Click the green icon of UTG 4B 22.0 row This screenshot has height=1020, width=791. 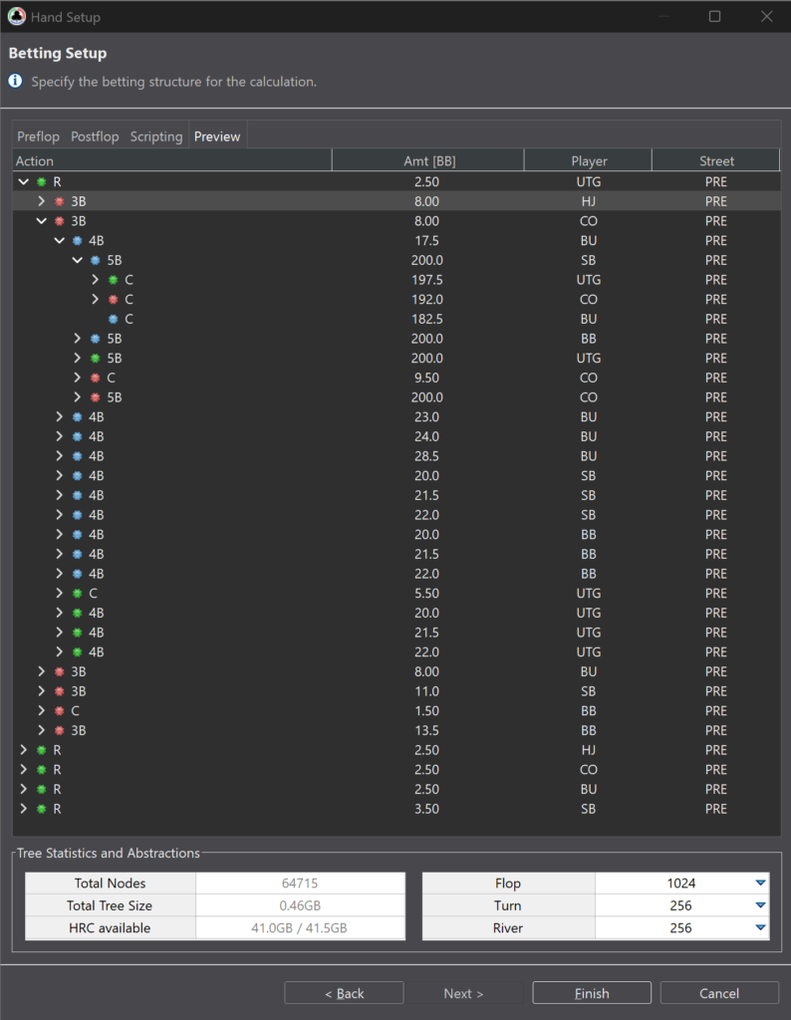coord(78,651)
